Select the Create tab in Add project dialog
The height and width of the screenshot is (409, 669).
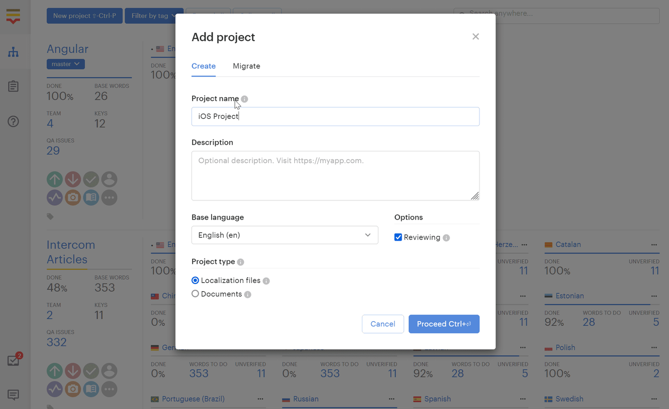click(x=203, y=66)
